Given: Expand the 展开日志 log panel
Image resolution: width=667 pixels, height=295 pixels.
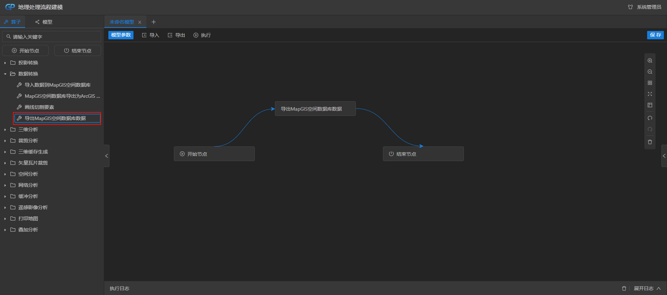Looking at the screenshot, I should pyautogui.click(x=647, y=288).
